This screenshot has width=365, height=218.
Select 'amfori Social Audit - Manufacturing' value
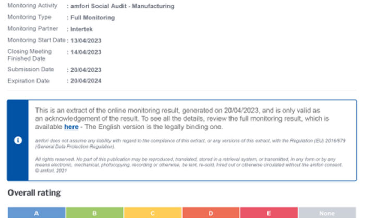click(x=122, y=6)
